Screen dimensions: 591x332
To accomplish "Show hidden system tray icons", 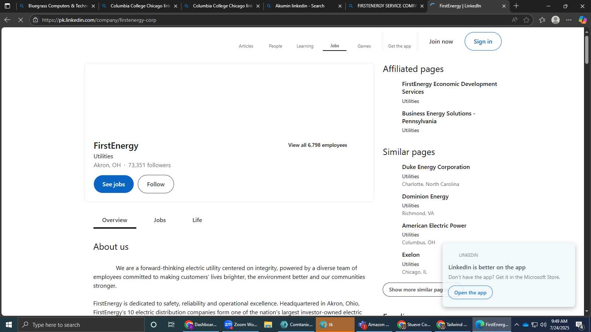I will coord(517,325).
